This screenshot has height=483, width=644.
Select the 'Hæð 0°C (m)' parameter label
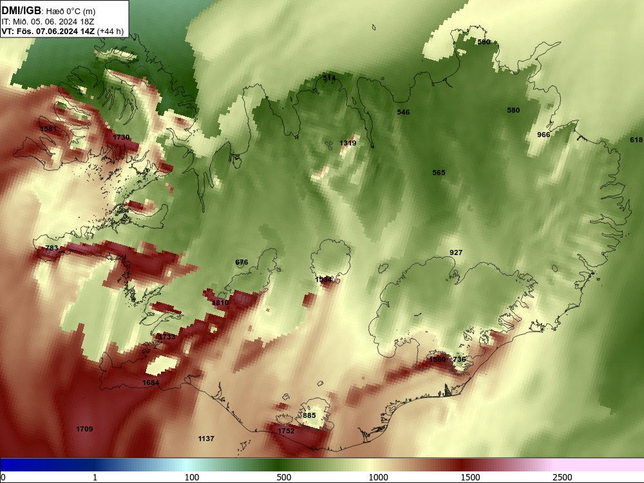click(x=71, y=12)
